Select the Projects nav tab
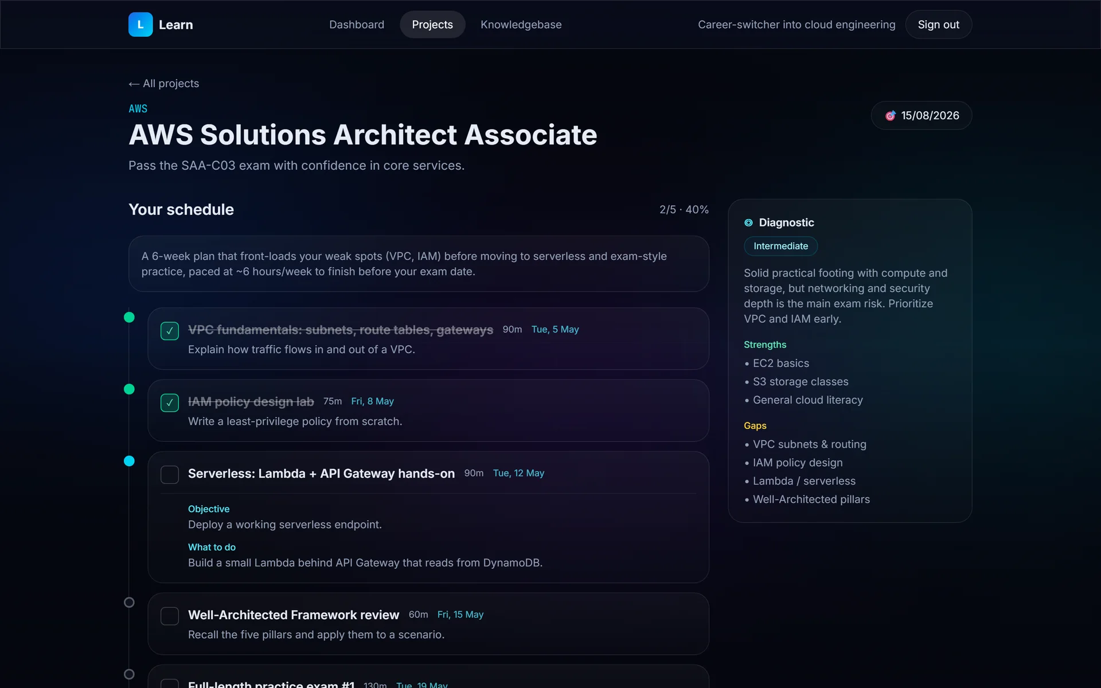The image size is (1101, 688). 432,25
